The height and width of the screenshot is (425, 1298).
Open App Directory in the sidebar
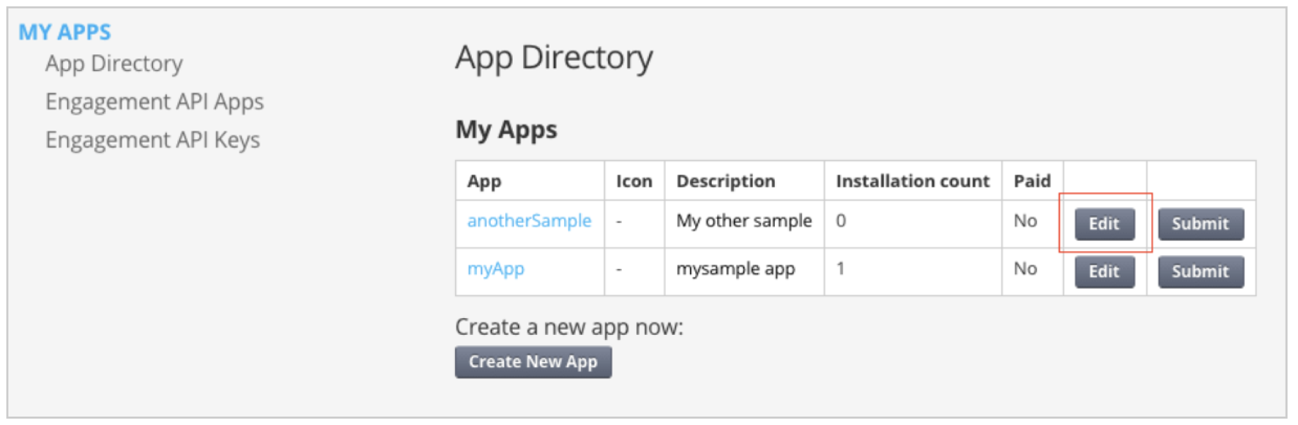tap(114, 63)
